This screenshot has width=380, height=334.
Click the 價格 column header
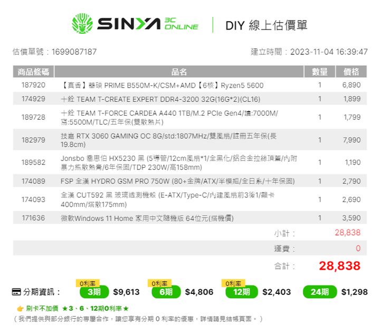click(351, 72)
